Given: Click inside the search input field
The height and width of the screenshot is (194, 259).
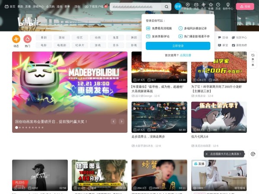Looking at the screenshot, I should (135, 7).
